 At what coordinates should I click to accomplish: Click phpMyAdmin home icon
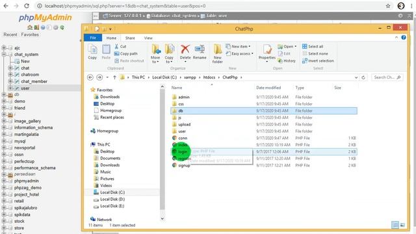30,27
